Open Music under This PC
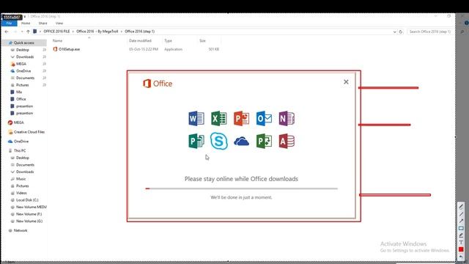 click(21, 179)
